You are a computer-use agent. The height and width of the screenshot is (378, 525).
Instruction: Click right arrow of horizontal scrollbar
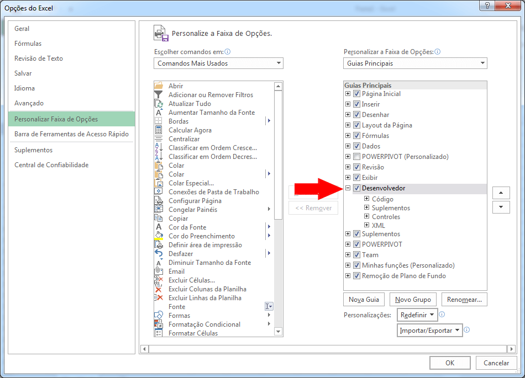tap(511, 349)
